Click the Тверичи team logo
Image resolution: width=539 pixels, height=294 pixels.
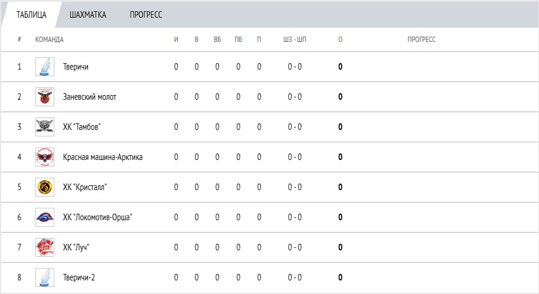[45, 67]
